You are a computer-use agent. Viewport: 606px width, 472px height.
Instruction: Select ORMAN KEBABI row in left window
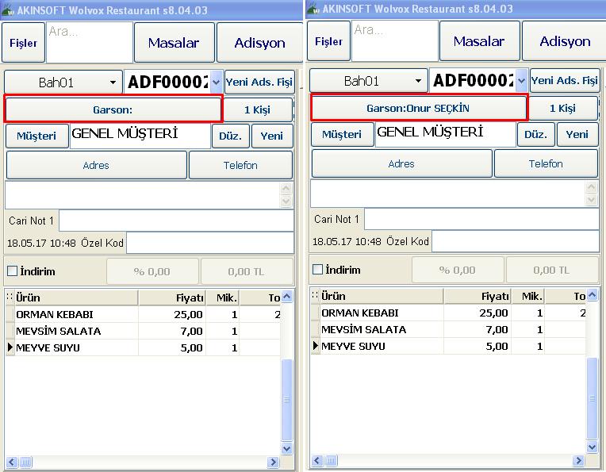143,314
